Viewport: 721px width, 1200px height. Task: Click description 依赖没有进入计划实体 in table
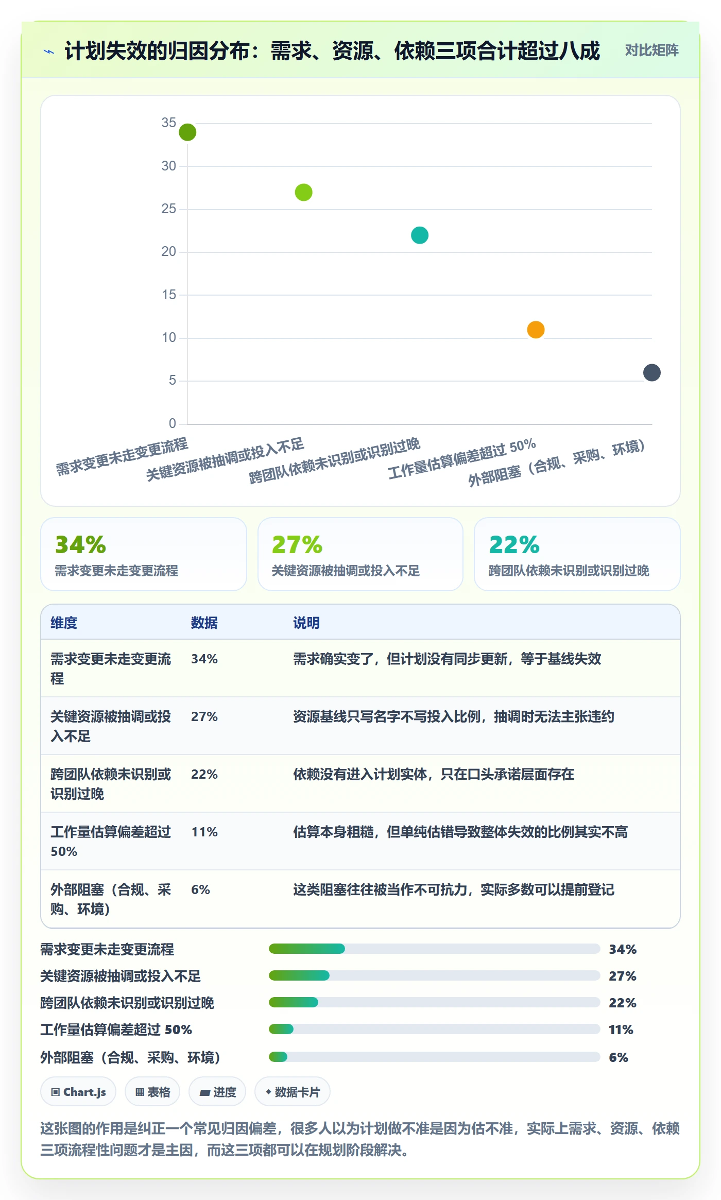[x=434, y=774]
